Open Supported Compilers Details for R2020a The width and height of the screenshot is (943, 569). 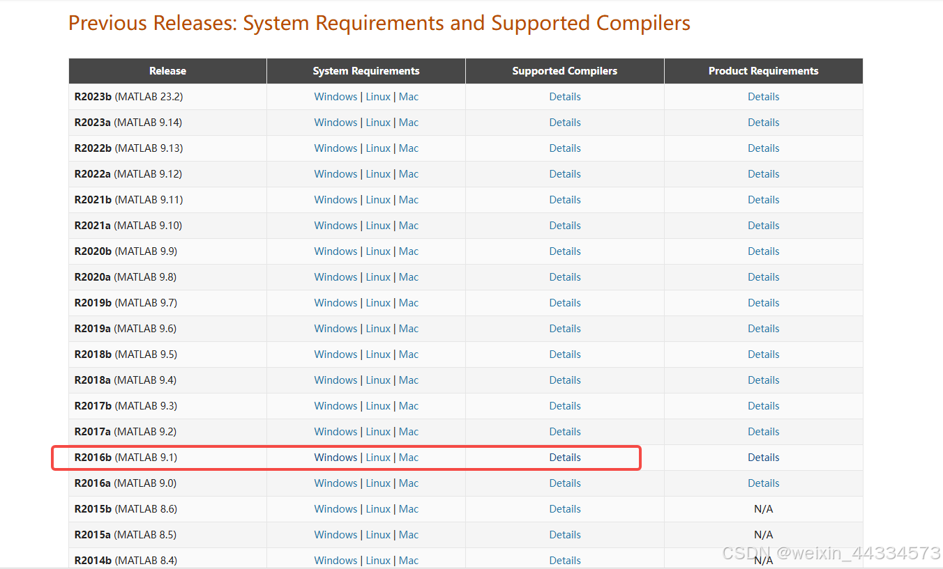click(565, 277)
